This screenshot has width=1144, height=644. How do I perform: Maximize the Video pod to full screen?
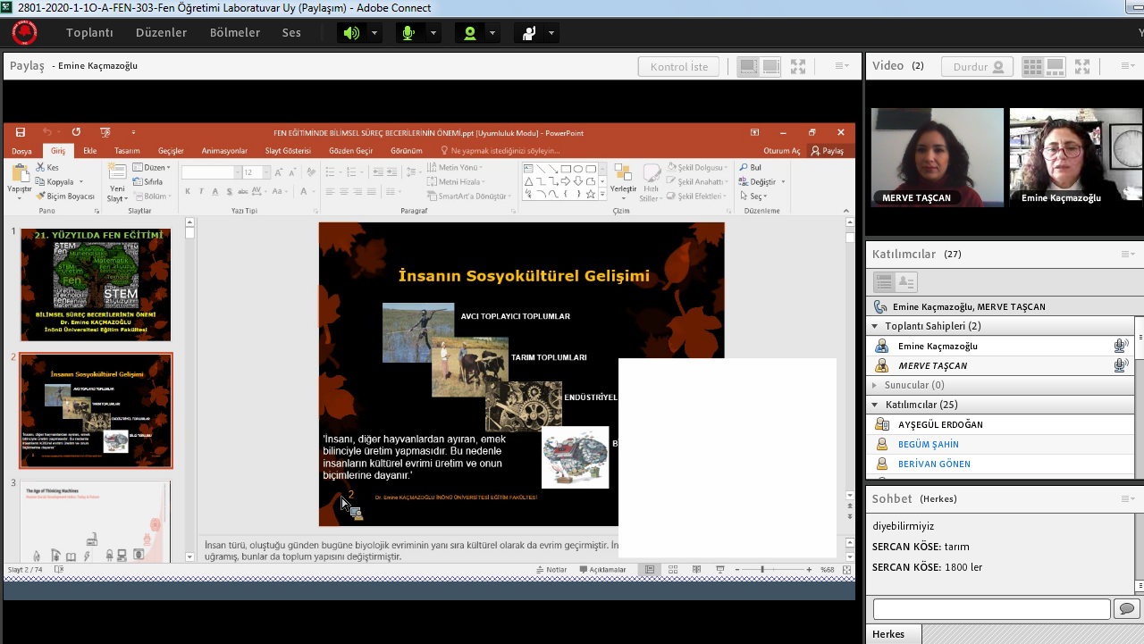[1082, 66]
